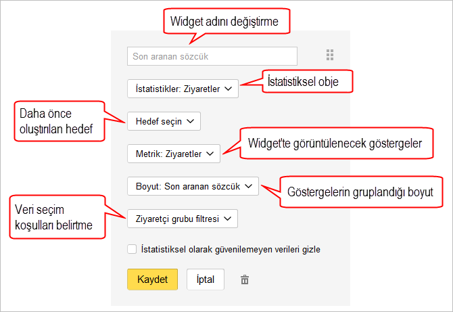
Task: Click the yellow Kaydet button
Action: click(x=153, y=280)
